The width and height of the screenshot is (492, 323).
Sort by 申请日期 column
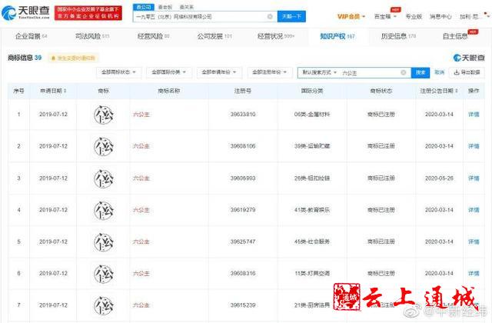[55, 91]
